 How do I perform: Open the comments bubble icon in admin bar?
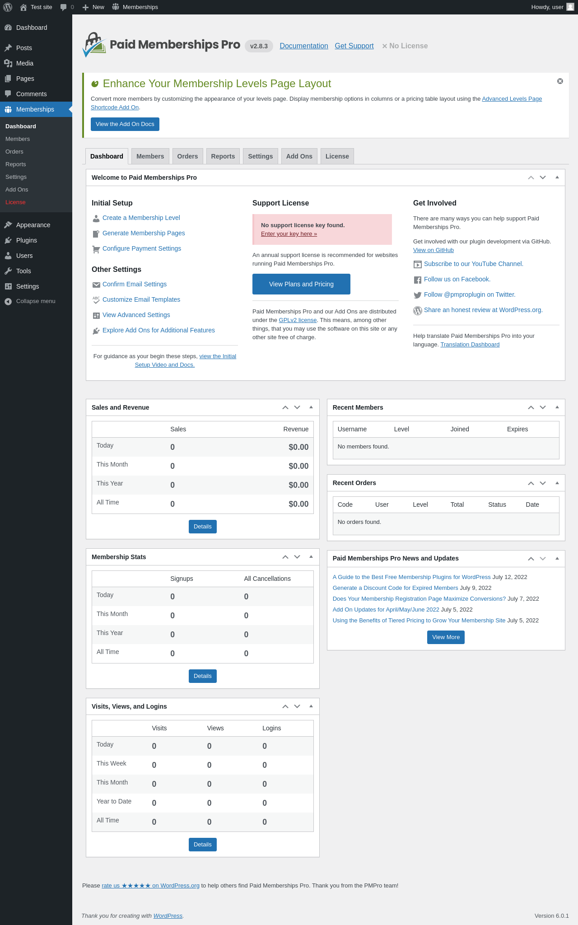[64, 7]
